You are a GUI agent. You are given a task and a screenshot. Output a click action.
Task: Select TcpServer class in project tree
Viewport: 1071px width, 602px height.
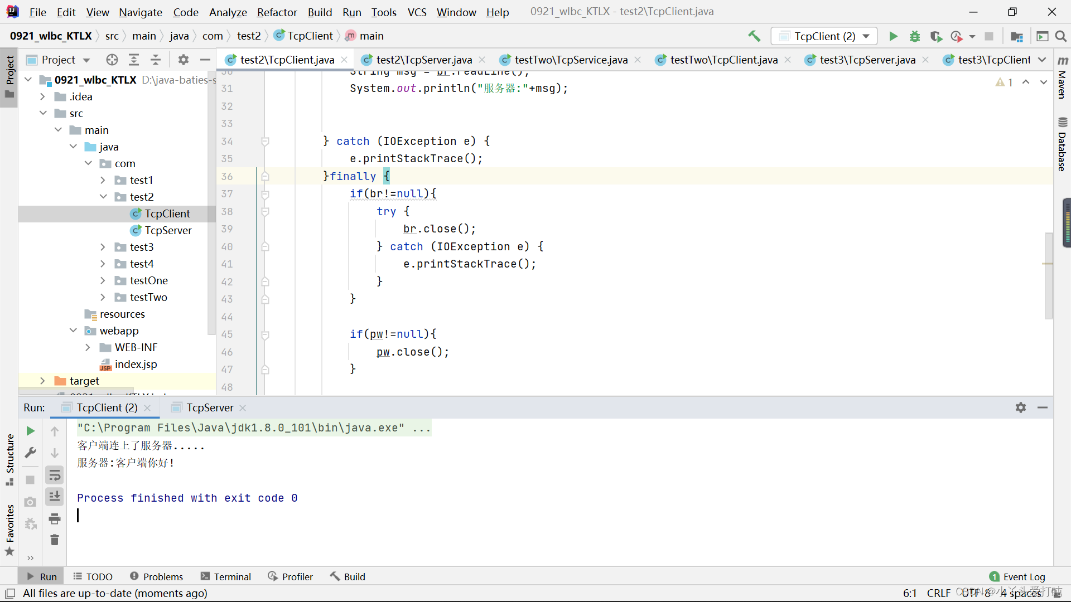coord(167,230)
